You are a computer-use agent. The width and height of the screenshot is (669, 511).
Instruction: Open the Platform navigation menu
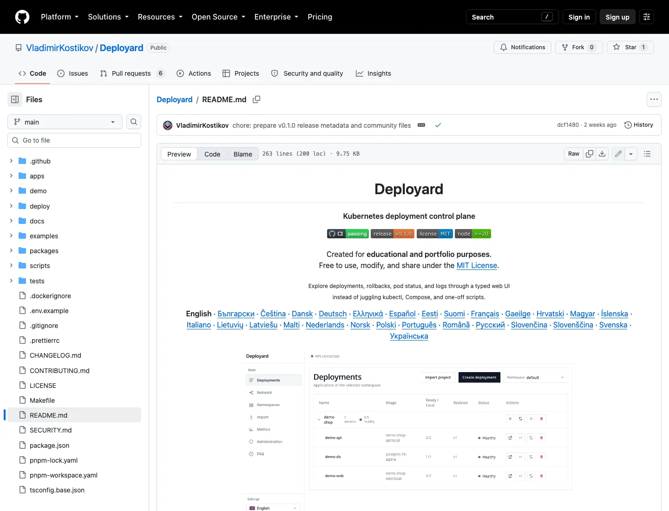click(59, 17)
